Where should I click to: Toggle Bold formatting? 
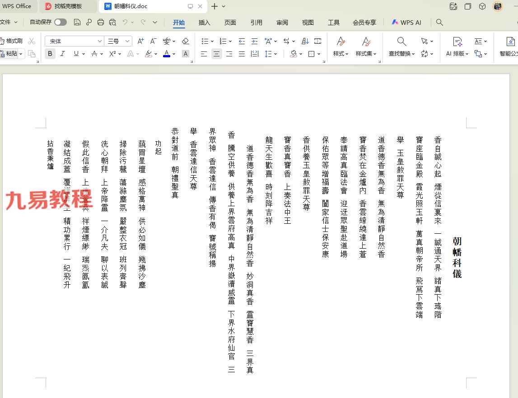50,53
